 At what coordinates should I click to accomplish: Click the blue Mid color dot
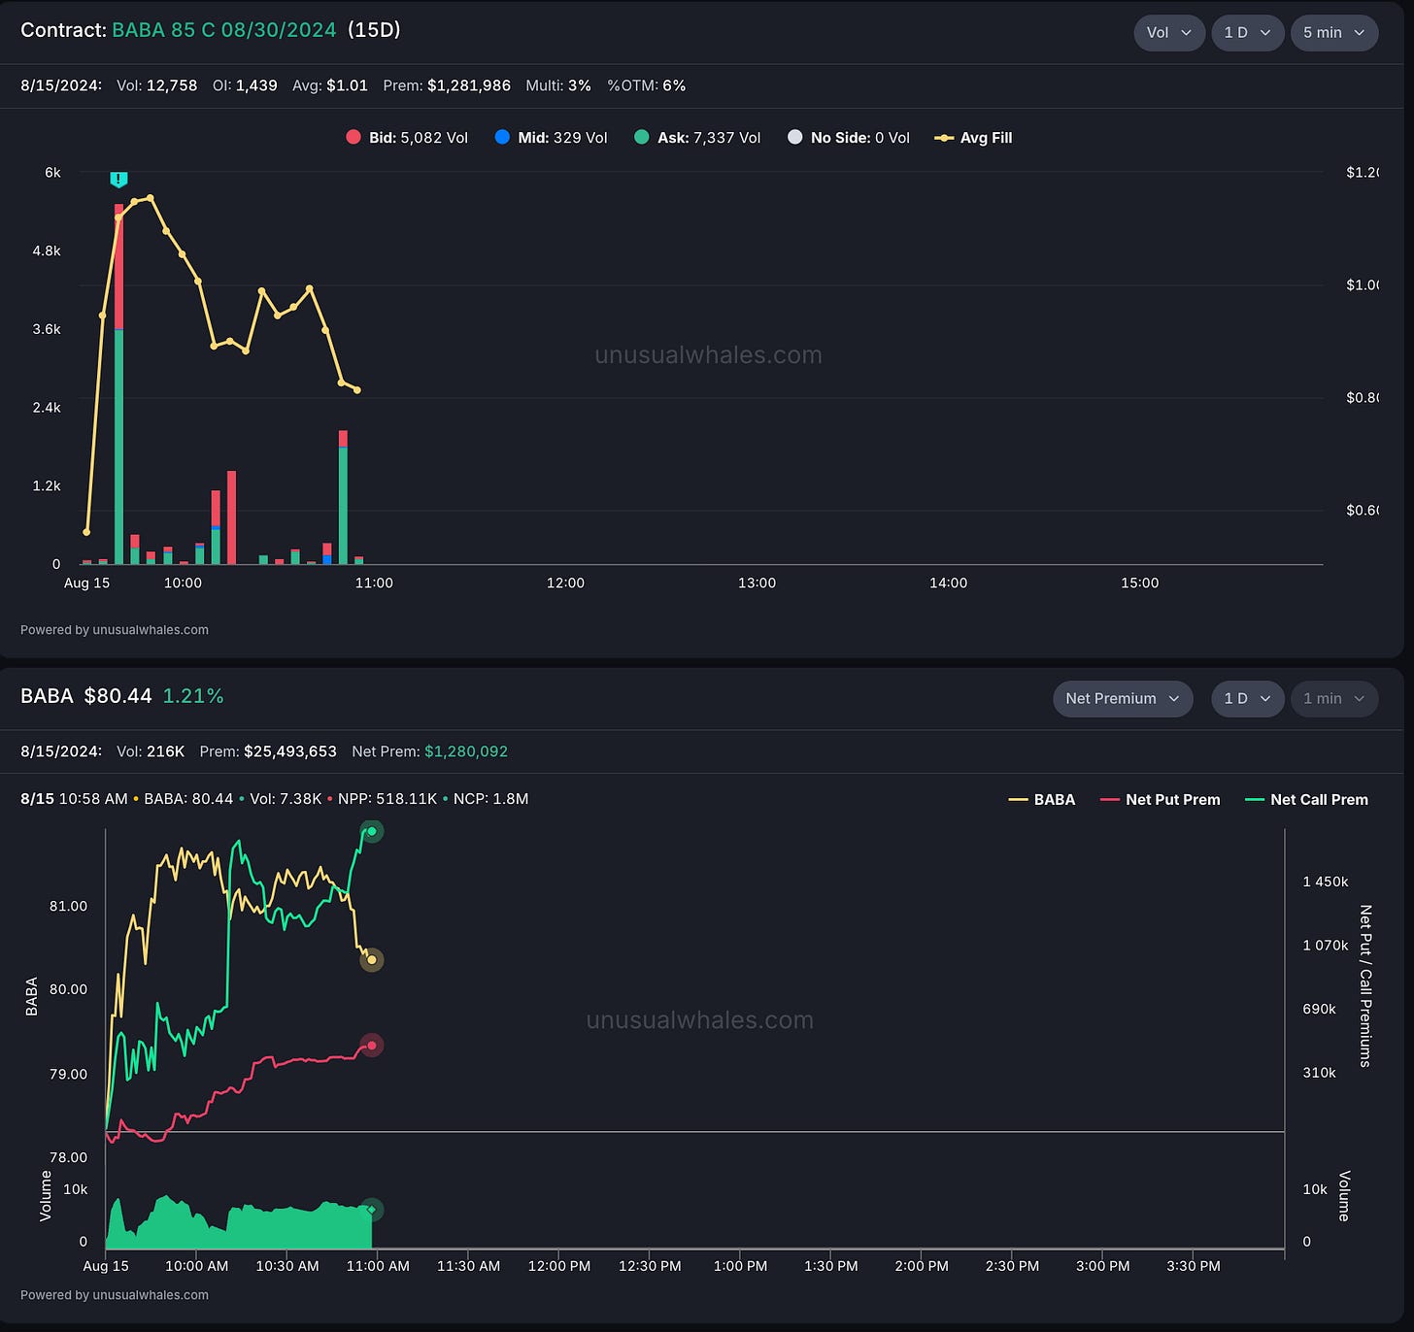502,137
